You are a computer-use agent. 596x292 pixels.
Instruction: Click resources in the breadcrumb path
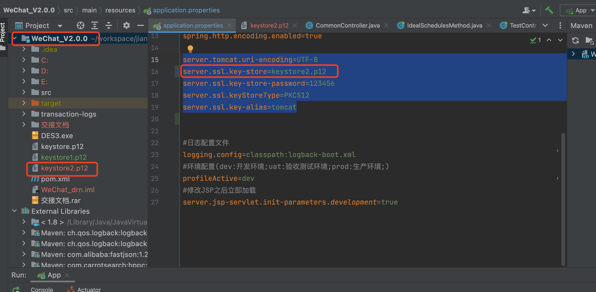tap(120, 10)
